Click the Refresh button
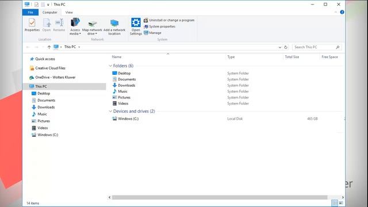The width and height of the screenshot is (368, 207). pyautogui.click(x=286, y=47)
